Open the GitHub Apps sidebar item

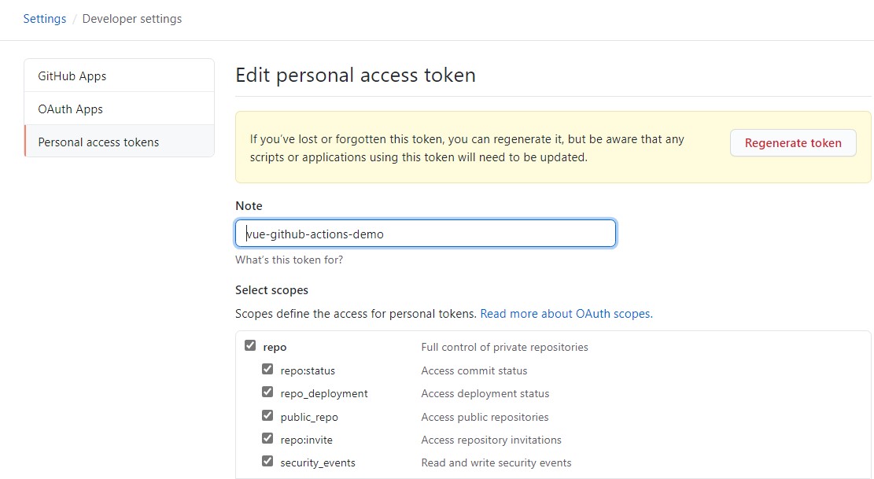point(72,76)
